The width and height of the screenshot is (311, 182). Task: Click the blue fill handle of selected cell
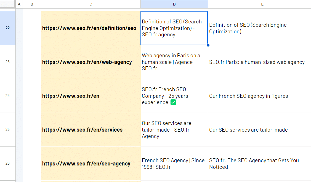tap(208, 45)
